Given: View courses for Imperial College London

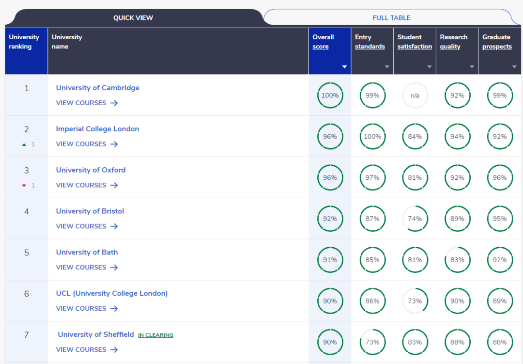Looking at the screenshot, I should tap(87, 144).
